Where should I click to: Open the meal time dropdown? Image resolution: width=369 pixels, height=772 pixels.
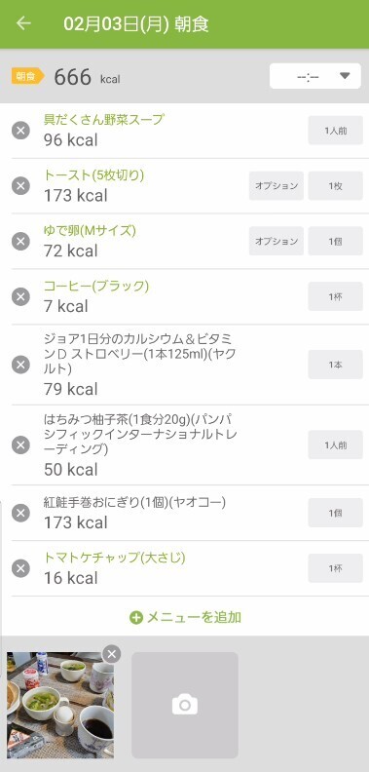coord(314,76)
